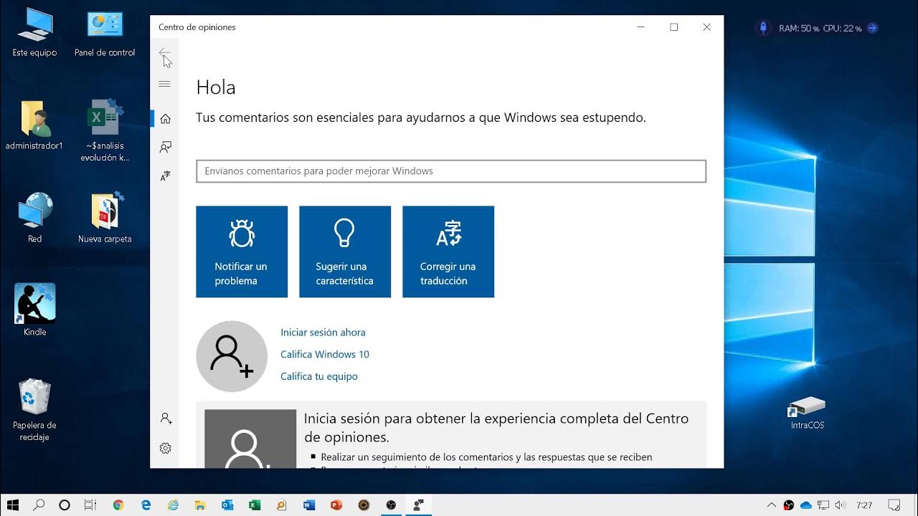Expand the hamburger navigation menu
The width and height of the screenshot is (918, 516).
(x=165, y=85)
